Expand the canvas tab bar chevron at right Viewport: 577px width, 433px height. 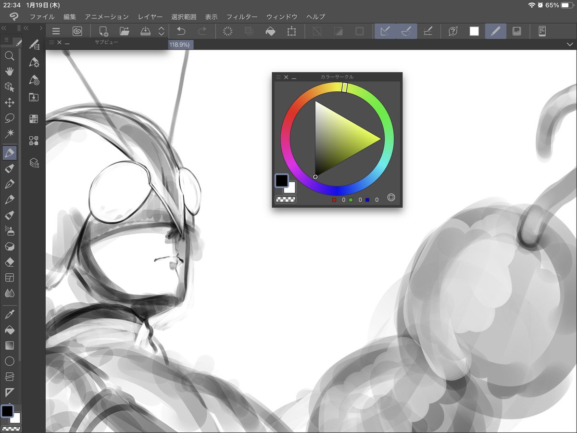[x=570, y=44]
